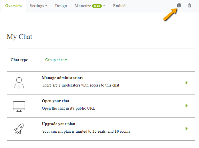Expand the Monetize dropdown caret
Screen dimensions: 199x148
click(104, 6)
